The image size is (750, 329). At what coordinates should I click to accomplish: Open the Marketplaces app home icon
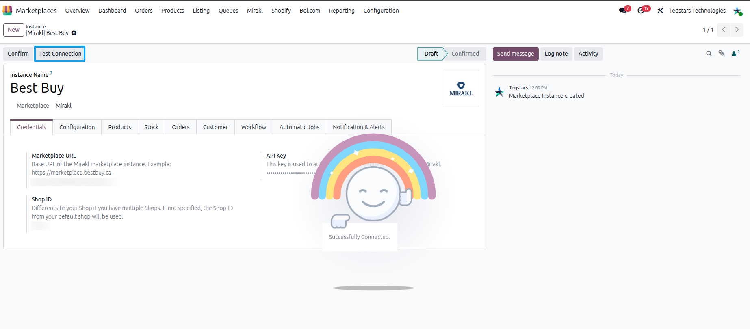click(7, 11)
